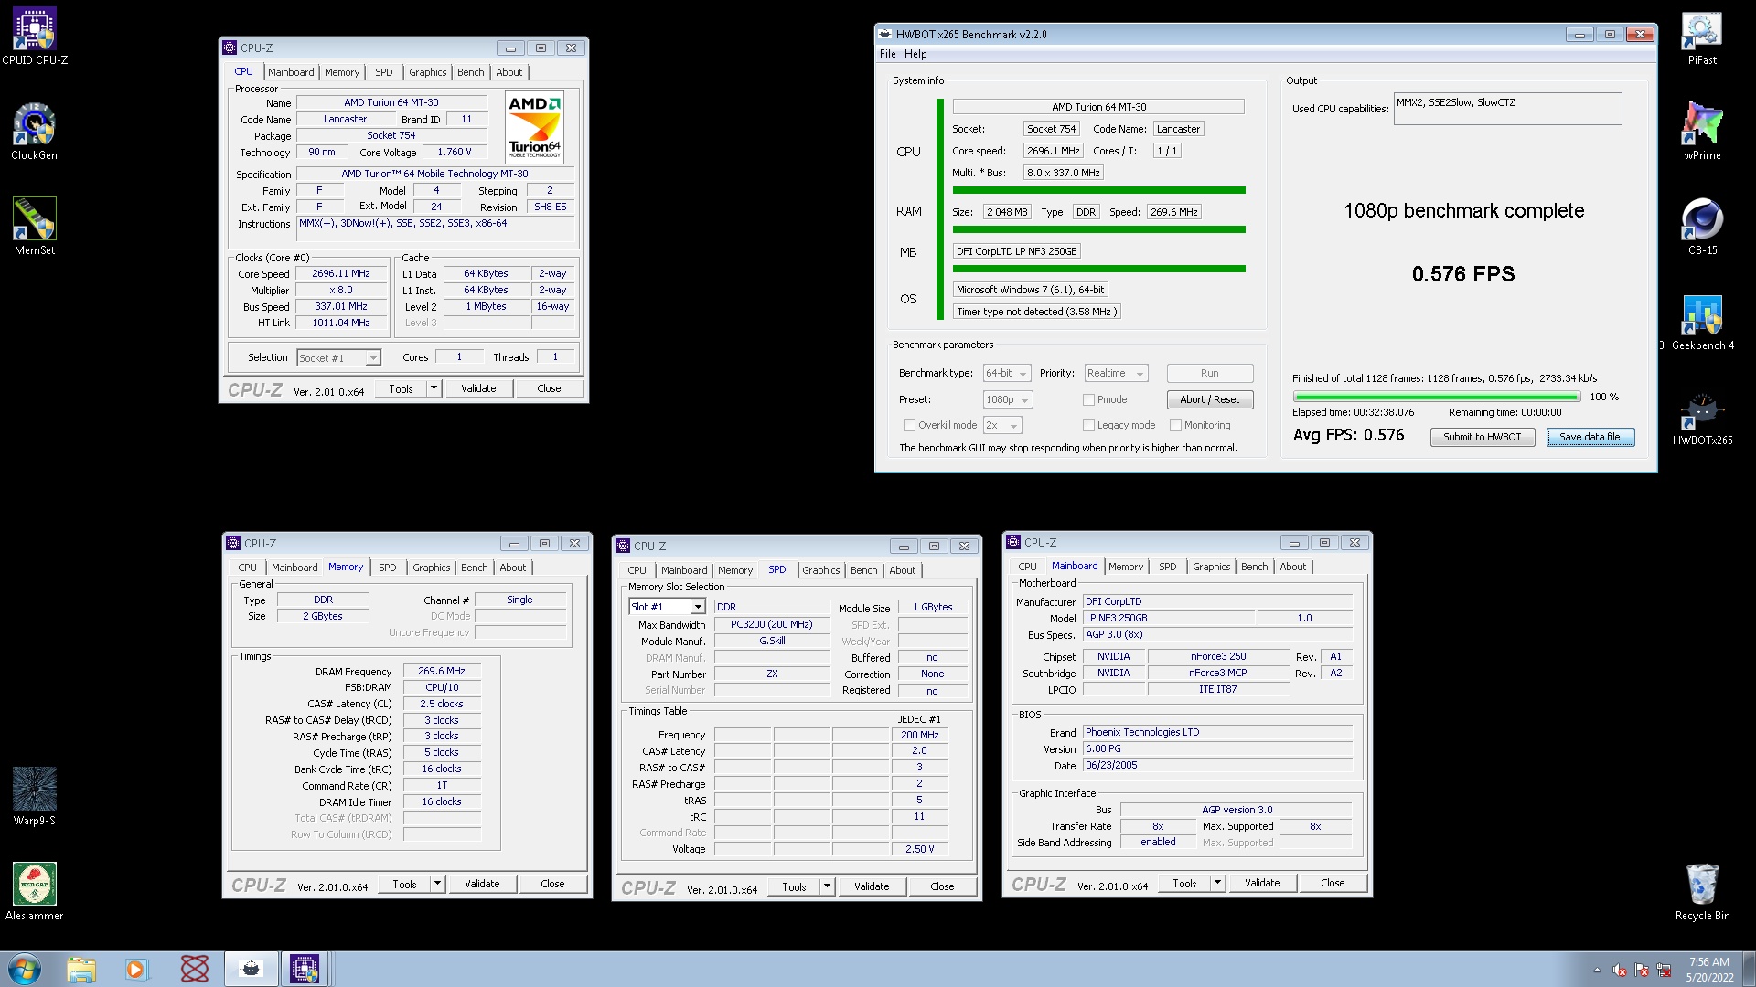Open Memory tab in top-left CPU-Z
This screenshot has height=987, width=1756.
tap(342, 72)
